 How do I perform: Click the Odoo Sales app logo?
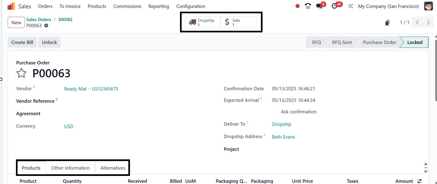tap(11, 6)
